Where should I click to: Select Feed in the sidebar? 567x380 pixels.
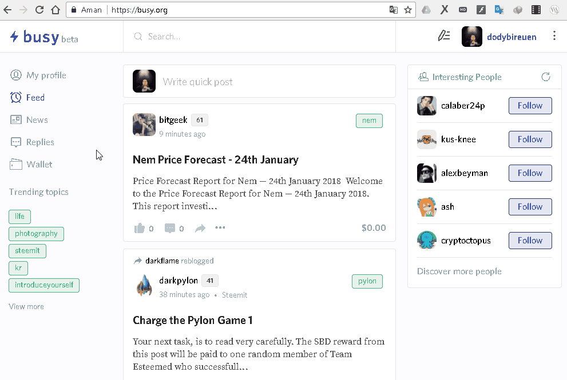coord(27,98)
